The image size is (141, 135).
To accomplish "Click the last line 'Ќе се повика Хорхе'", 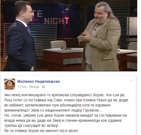I will 41,131.
